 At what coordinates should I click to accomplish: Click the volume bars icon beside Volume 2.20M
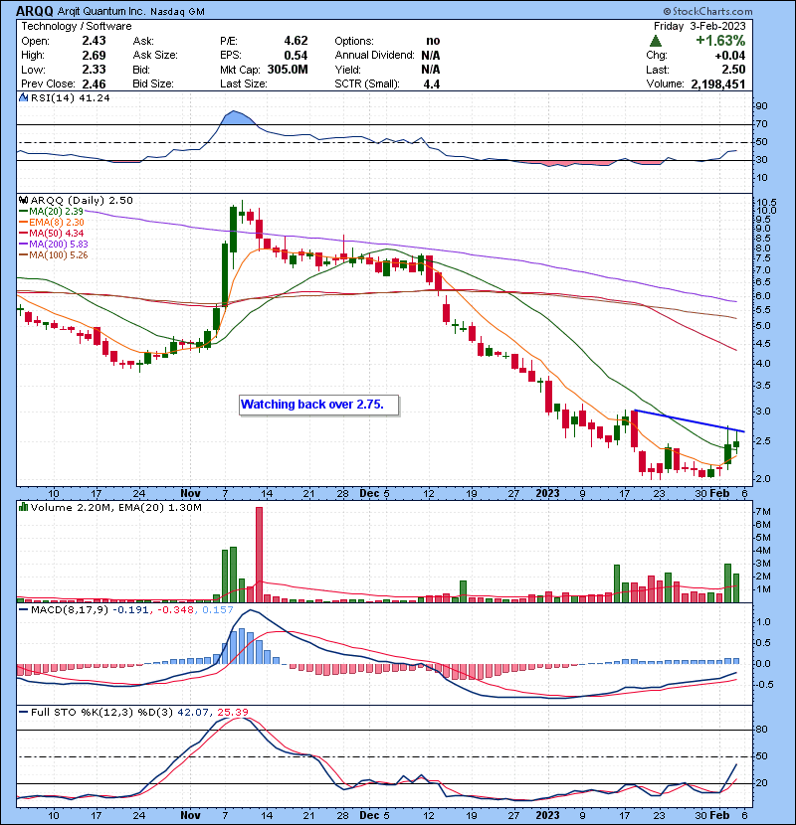coord(23,507)
